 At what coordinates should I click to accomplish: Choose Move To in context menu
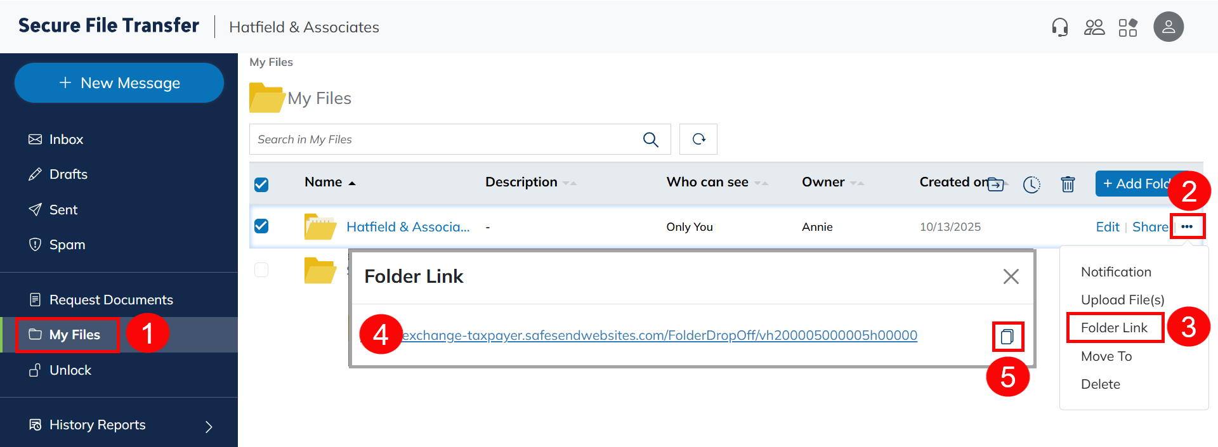1106,356
